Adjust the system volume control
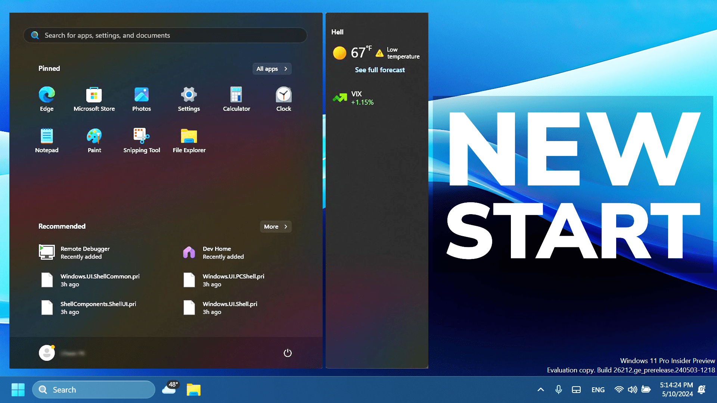Viewport: 717px width, 403px height. tap(633, 390)
